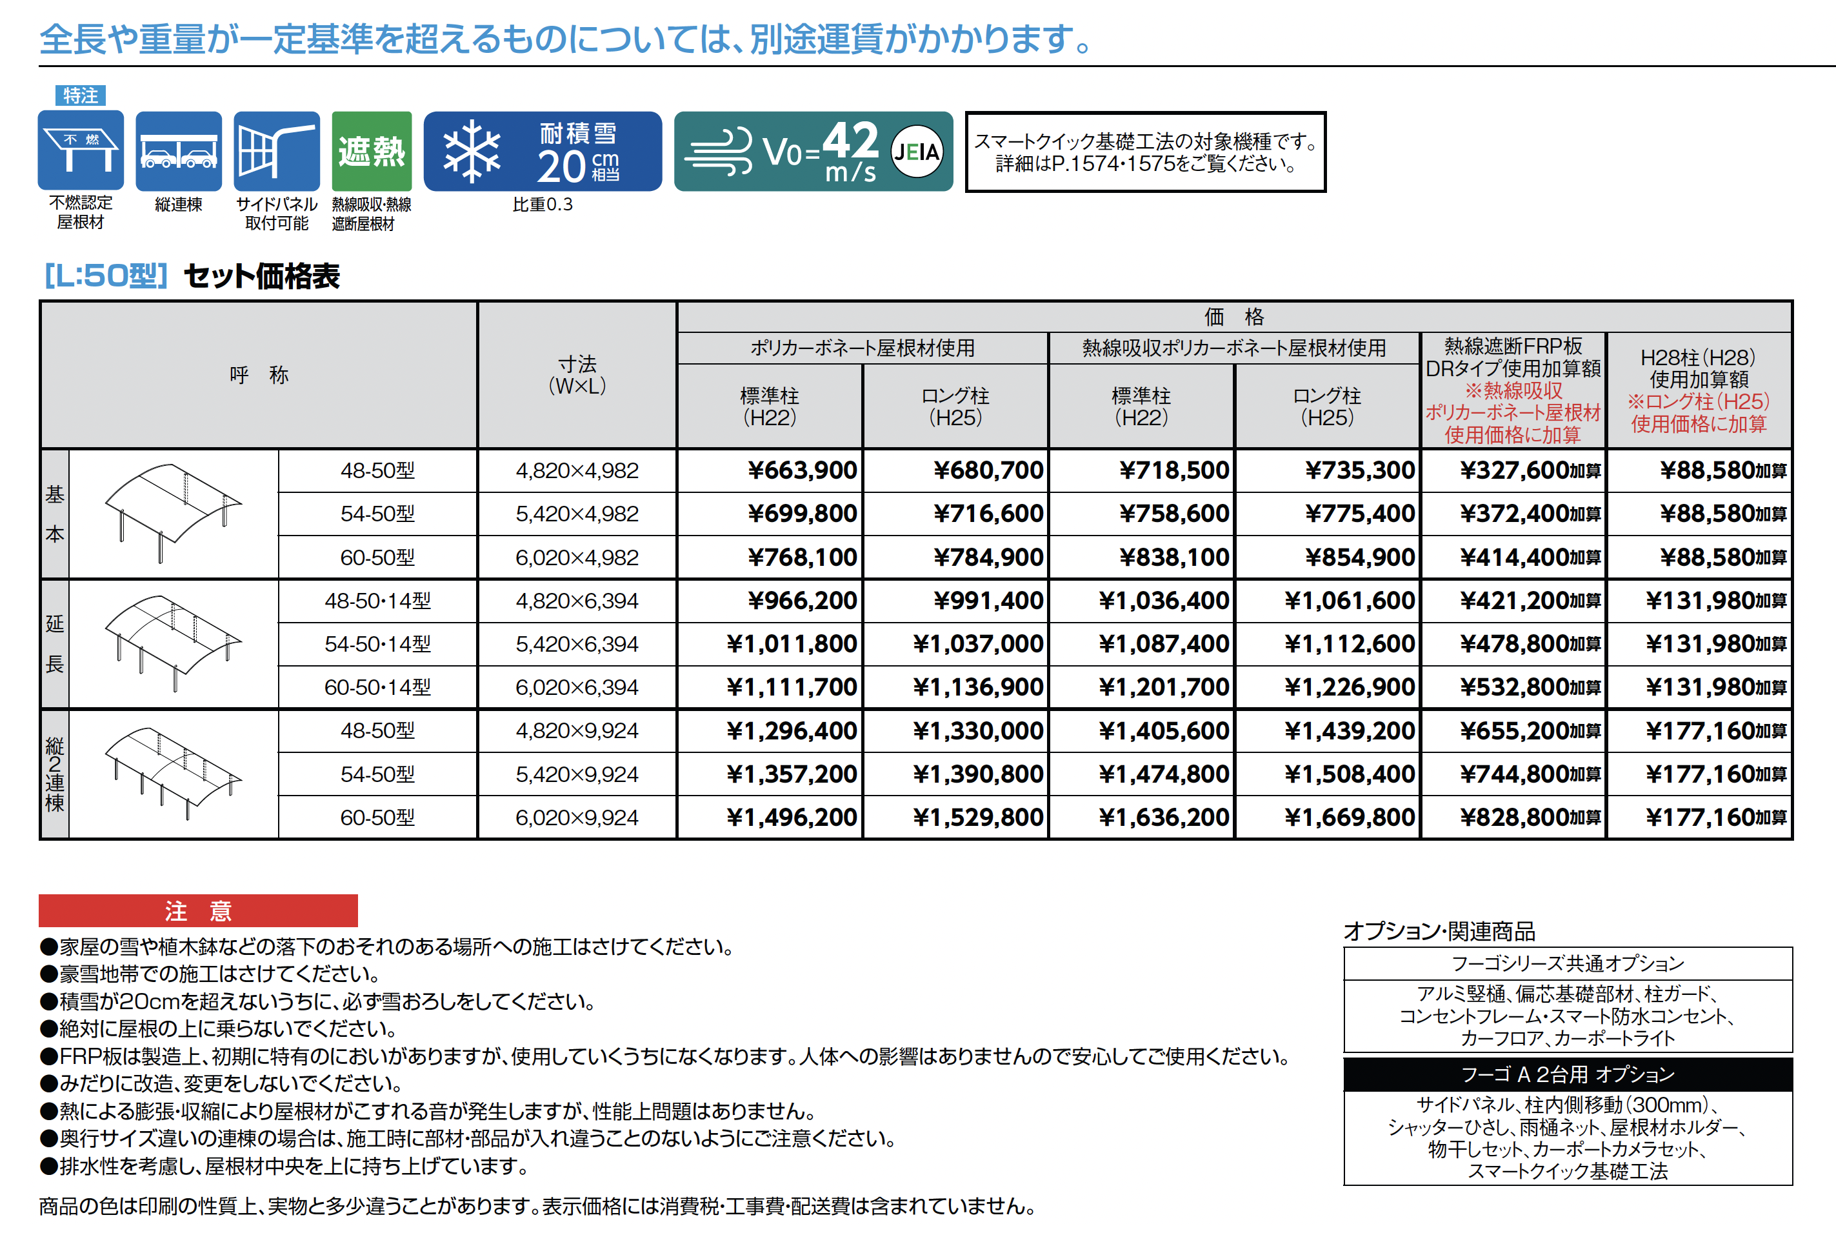Click the green 遮熱 icon
The image size is (1836, 1244).
point(372,150)
